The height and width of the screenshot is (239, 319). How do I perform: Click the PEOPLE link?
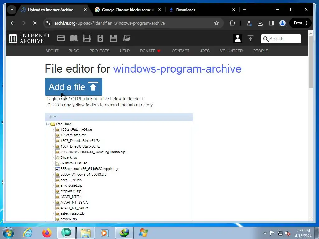click(261, 51)
